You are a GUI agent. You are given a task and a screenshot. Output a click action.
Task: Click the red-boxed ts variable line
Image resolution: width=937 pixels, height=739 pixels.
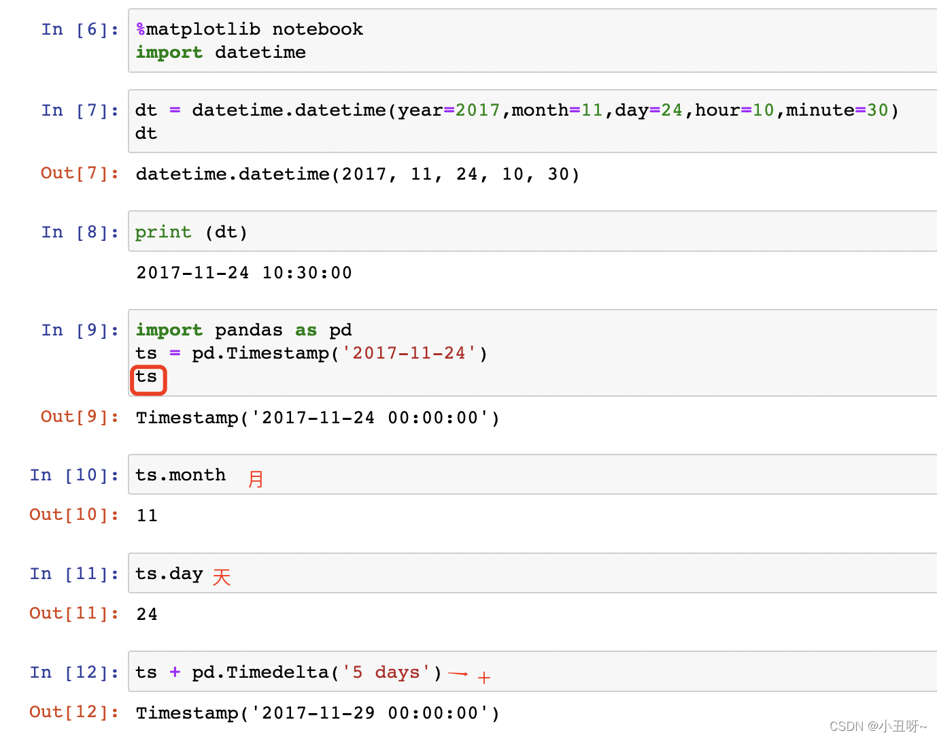[148, 378]
